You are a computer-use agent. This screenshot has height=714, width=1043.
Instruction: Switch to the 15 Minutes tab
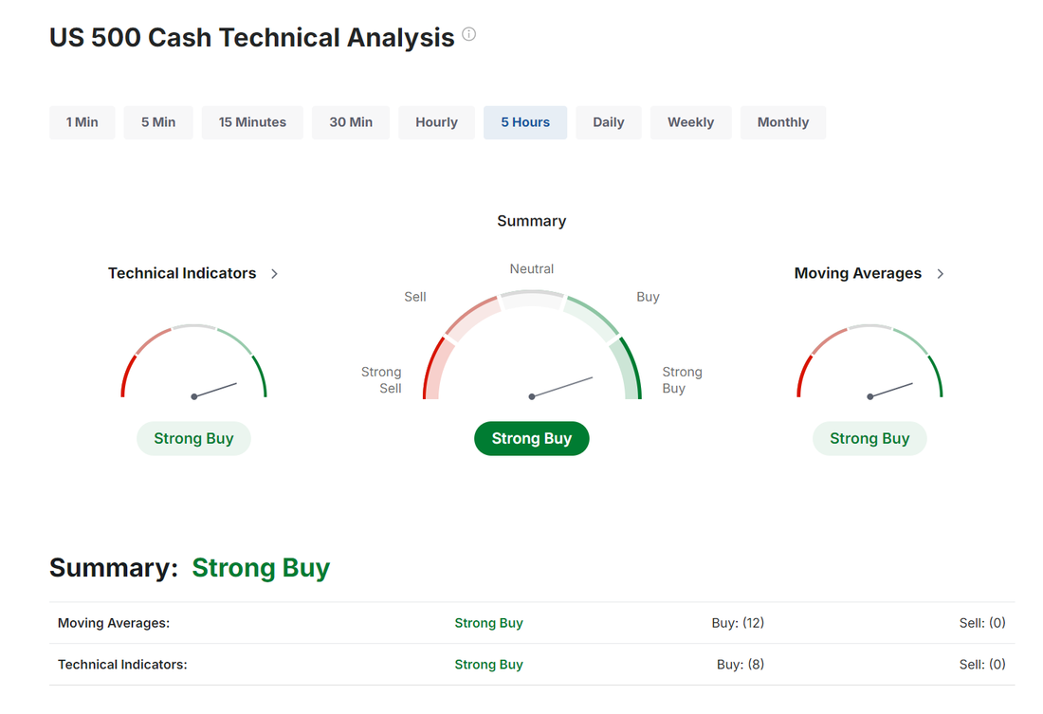click(x=252, y=122)
